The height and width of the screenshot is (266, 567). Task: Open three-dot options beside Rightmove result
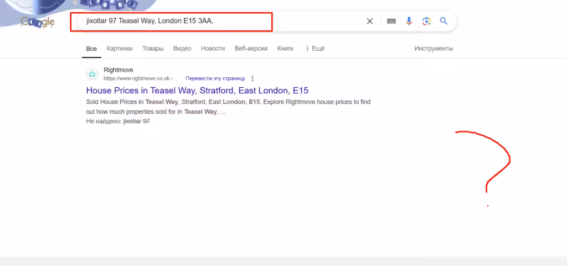(252, 78)
